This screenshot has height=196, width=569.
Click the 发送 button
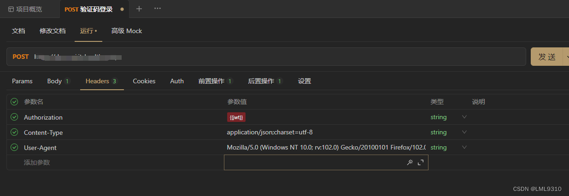[x=547, y=57]
